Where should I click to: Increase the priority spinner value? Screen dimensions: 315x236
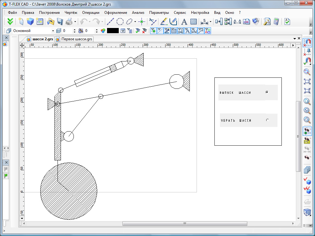point(97,29)
